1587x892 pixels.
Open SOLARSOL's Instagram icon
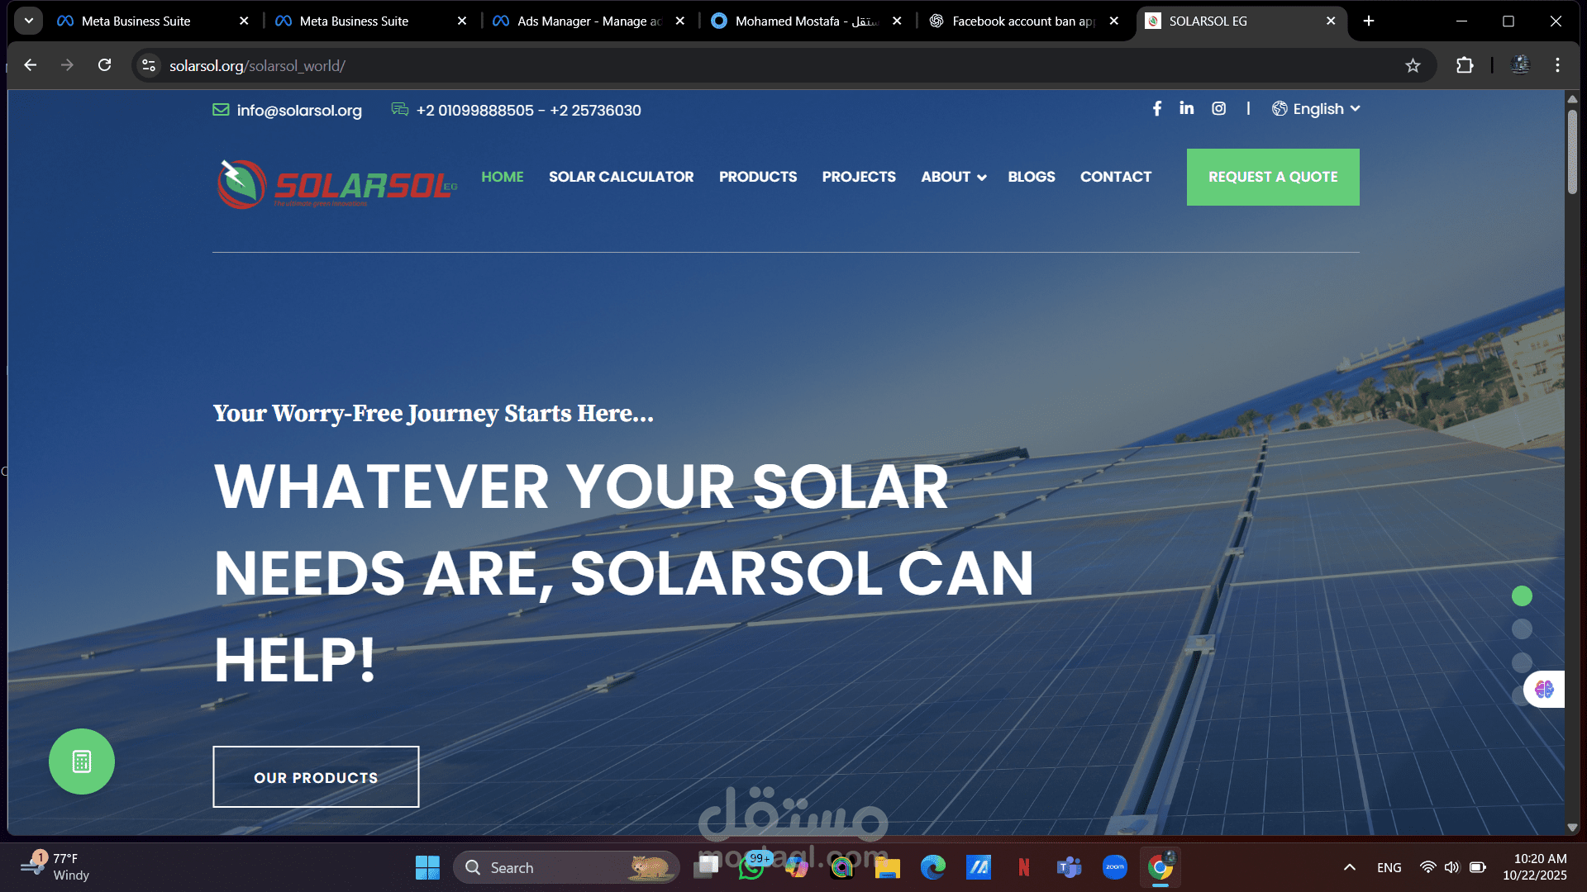pyautogui.click(x=1218, y=108)
